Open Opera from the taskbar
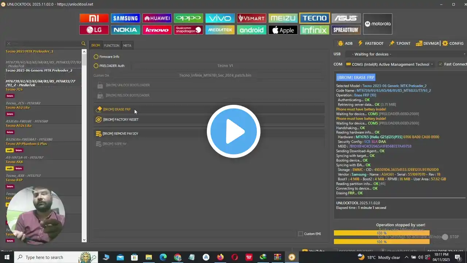 coord(235,257)
